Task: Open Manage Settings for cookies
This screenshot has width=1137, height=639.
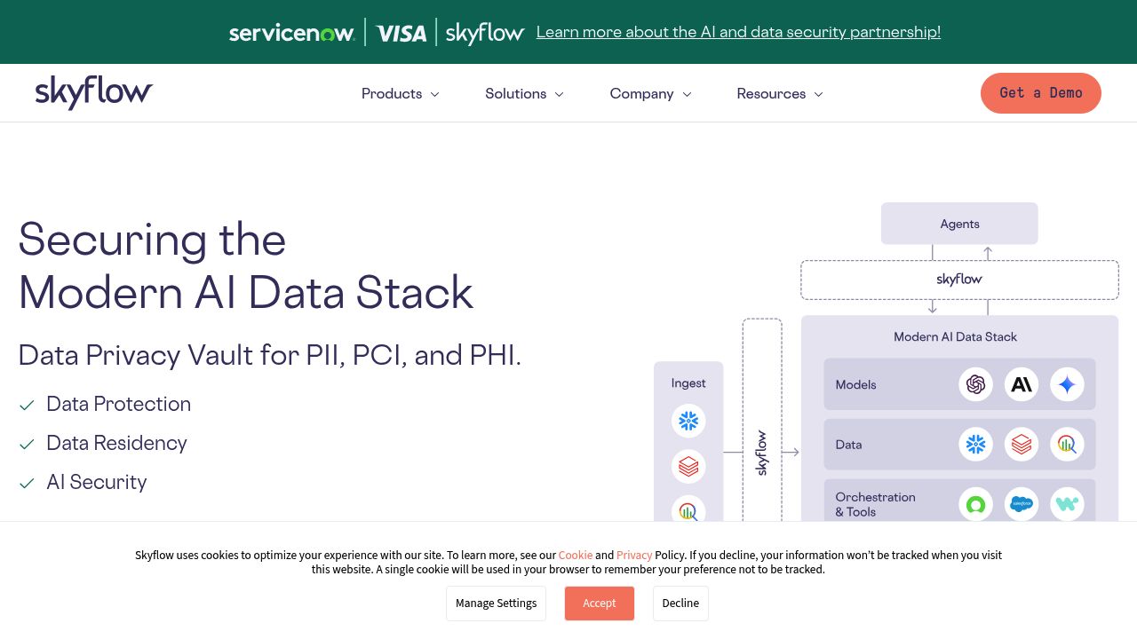Action: pyautogui.click(x=497, y=603)
